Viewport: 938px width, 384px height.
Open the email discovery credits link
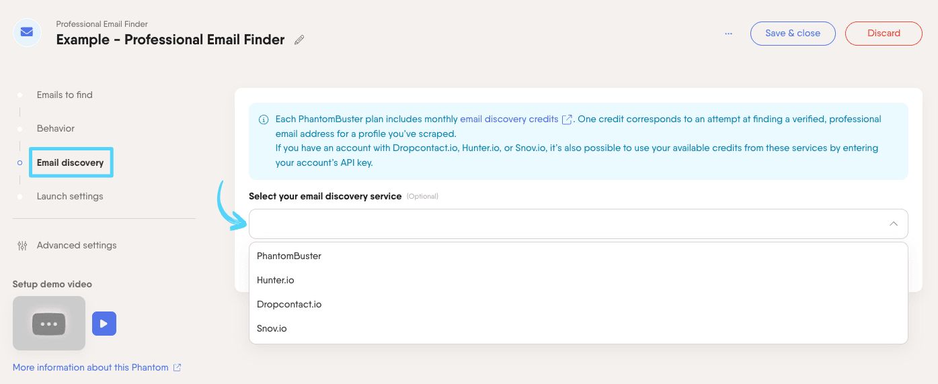[x=509, y=119]
